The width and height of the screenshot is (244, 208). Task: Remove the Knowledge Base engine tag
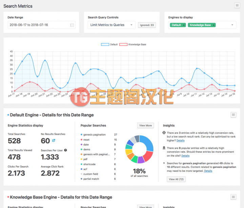(213, 25)
